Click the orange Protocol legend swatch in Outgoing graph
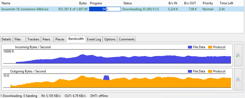The height and width of the screenshot is (98, 245). (x=210, y=71)
